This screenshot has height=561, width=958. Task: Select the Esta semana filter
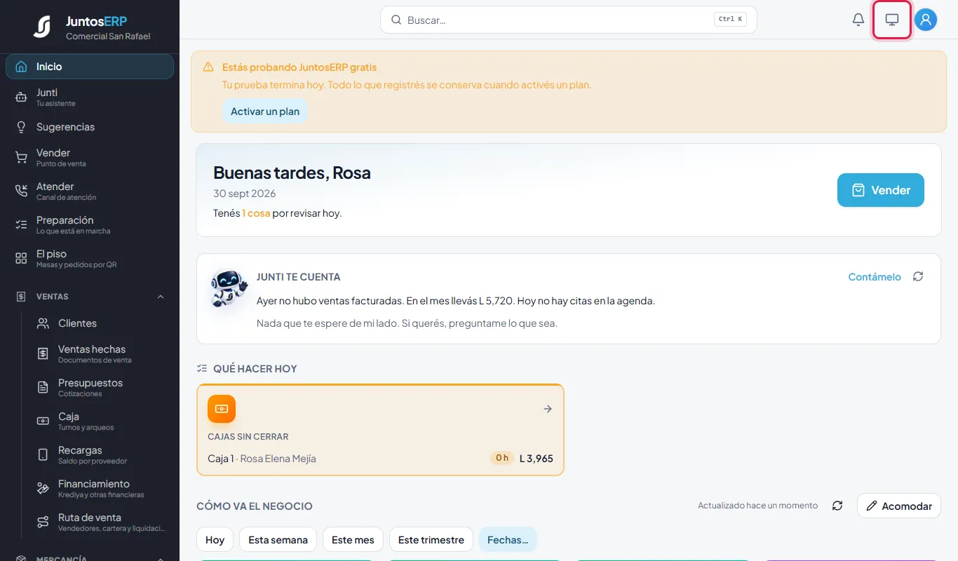click(x=278, y=539)
